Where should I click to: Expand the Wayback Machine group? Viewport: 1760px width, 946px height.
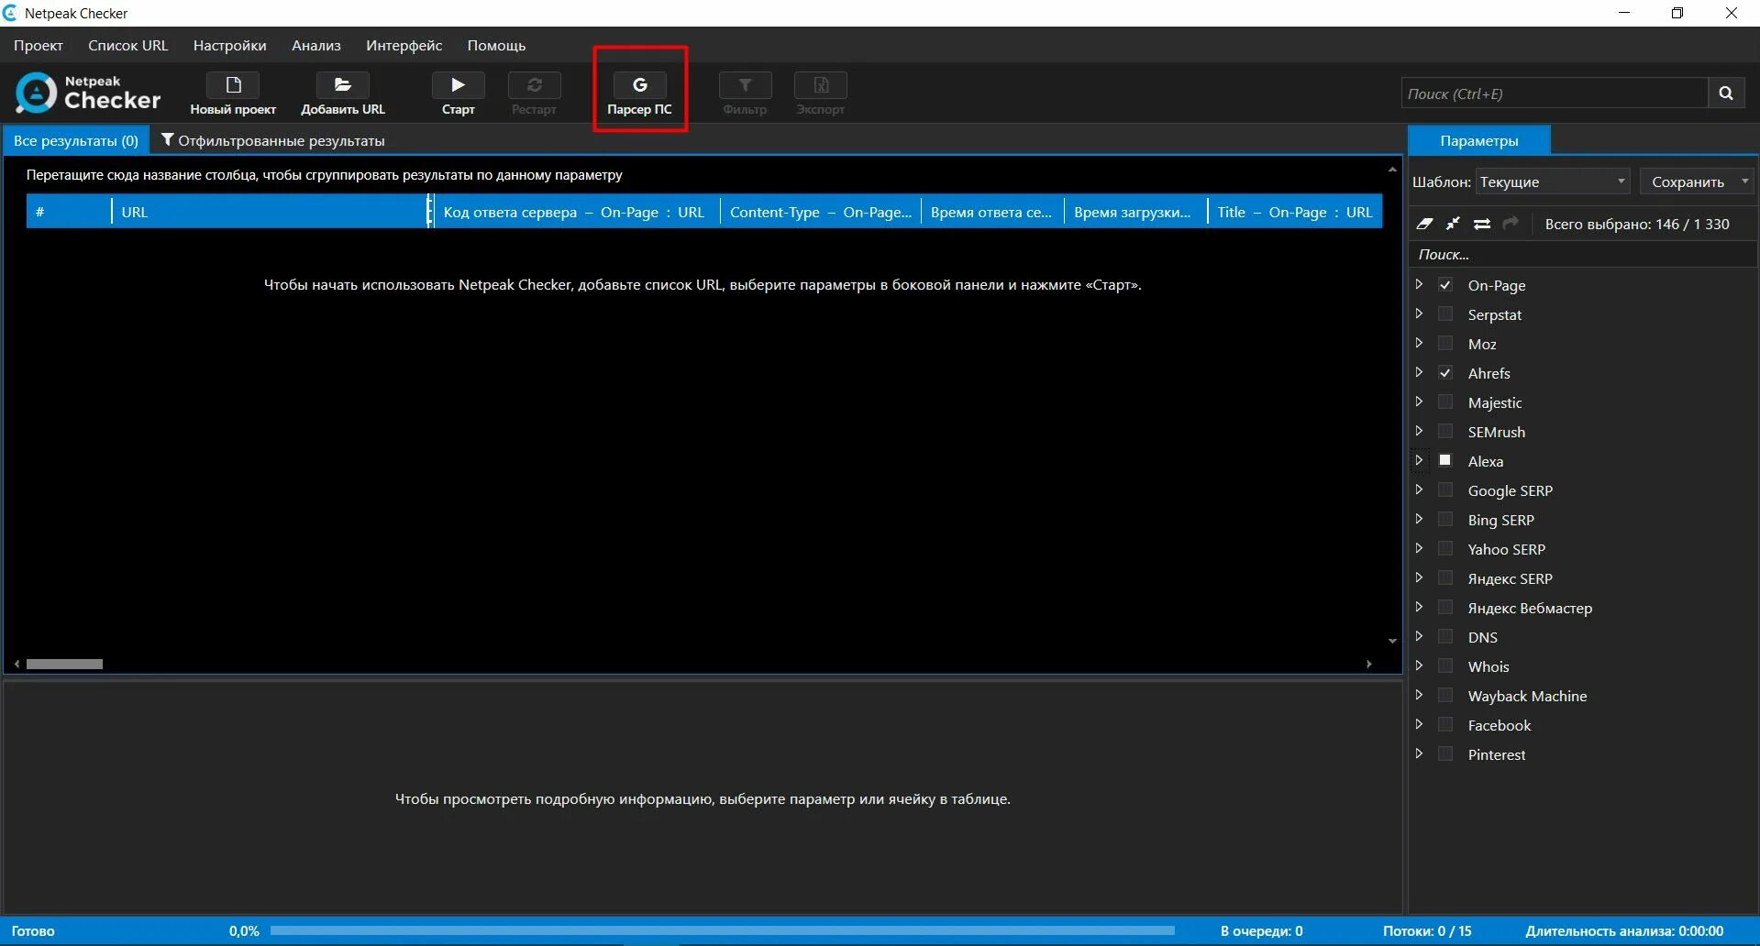click(x=1419, y=695)
